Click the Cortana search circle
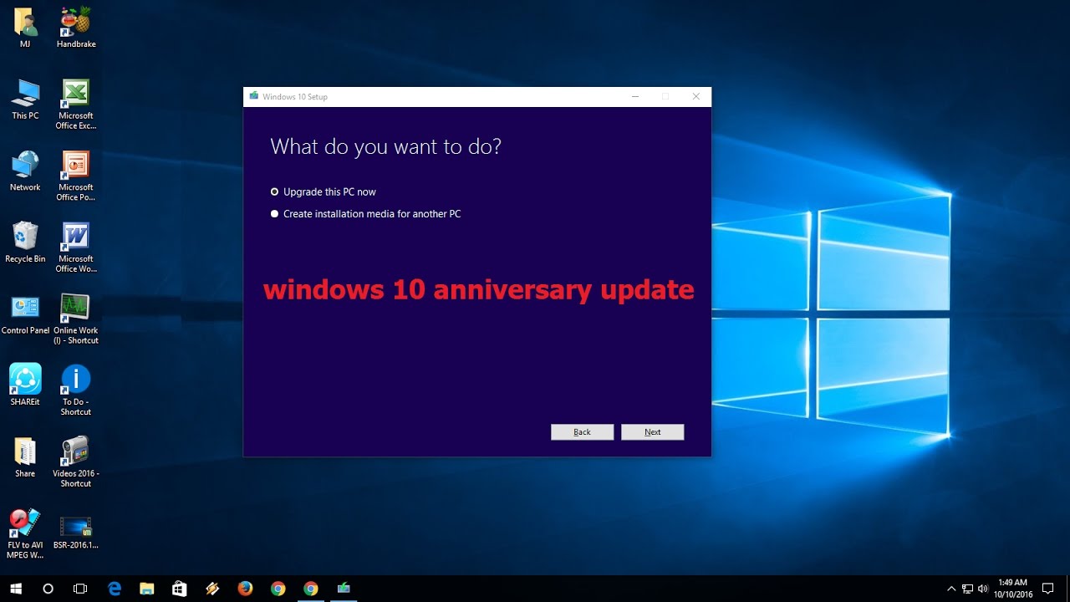Viewport: 1070px width, 602px height. click(48, 589)
